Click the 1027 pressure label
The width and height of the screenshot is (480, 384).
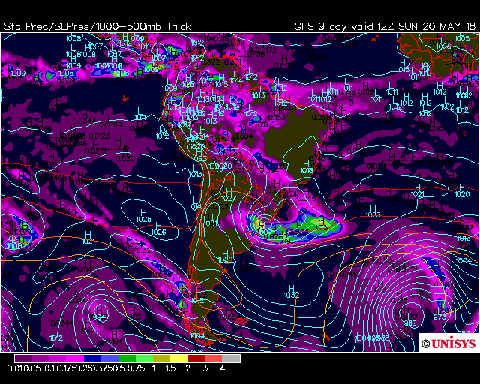point(229,199)
